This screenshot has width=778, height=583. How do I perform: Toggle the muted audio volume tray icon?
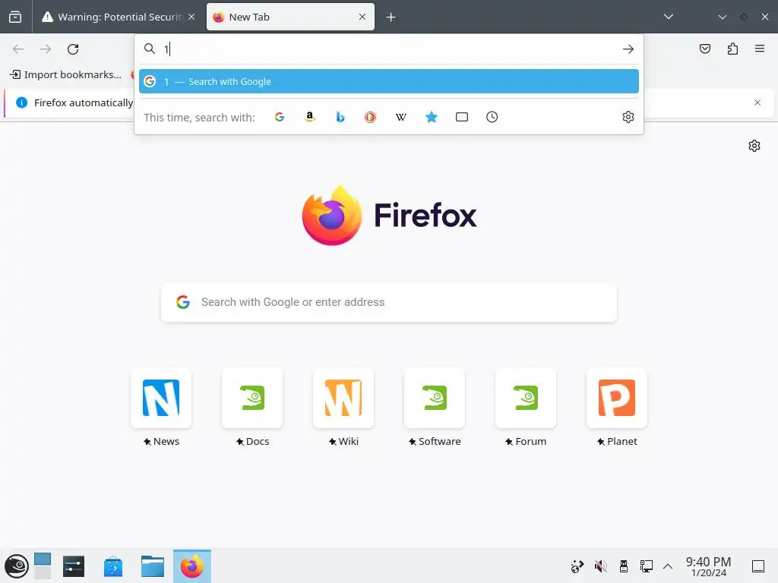click(600, 566)
